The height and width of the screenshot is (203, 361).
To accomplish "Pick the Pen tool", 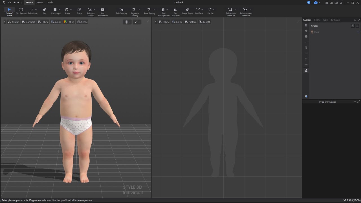I will [44, 11].
